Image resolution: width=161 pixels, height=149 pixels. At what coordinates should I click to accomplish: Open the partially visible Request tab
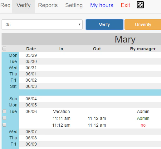6,5
